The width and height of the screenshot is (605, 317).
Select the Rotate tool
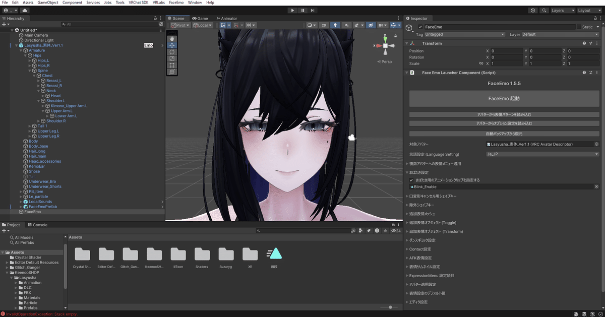tap(172, 52)
